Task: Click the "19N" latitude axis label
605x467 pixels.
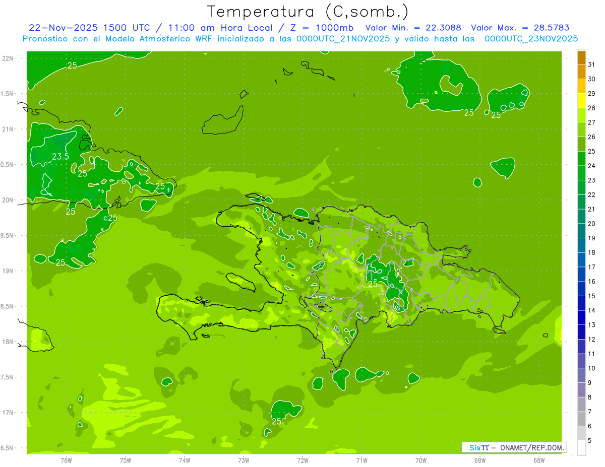Action: pos(9,271)
